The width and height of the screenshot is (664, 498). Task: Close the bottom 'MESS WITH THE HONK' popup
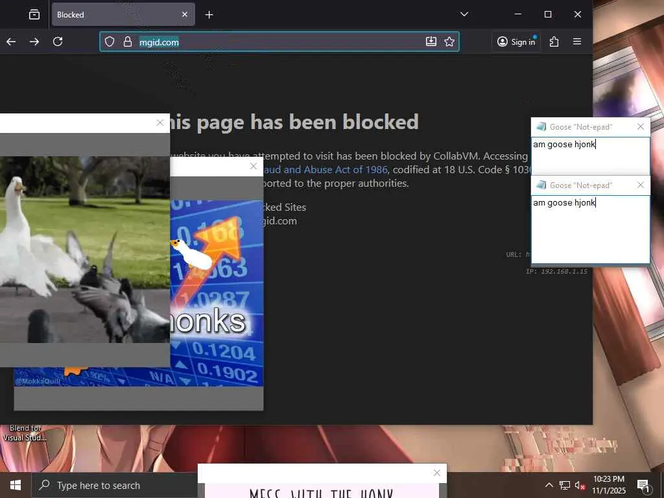(x=437, y=473)
